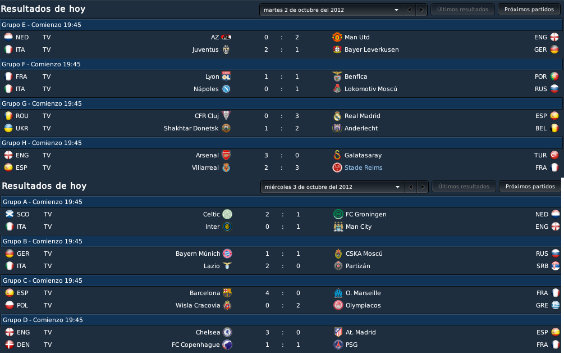Click top Próximos partidos button
This screenshot has height=353, width=564.
529,10
